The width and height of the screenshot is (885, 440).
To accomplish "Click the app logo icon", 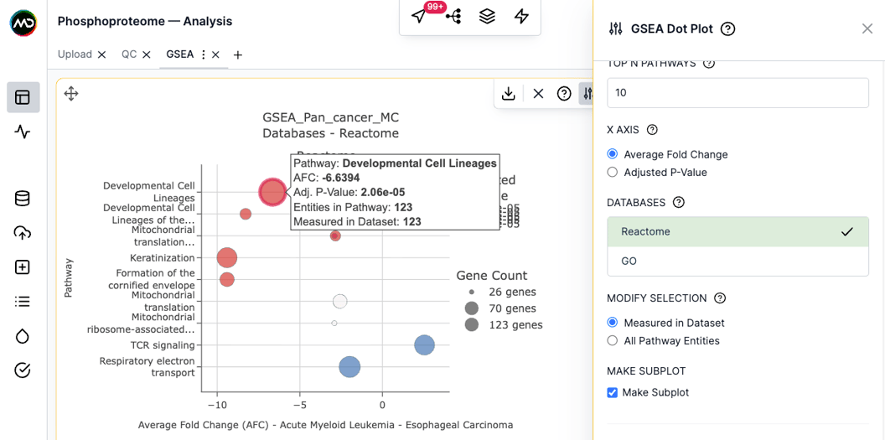I will pos(23,23).
